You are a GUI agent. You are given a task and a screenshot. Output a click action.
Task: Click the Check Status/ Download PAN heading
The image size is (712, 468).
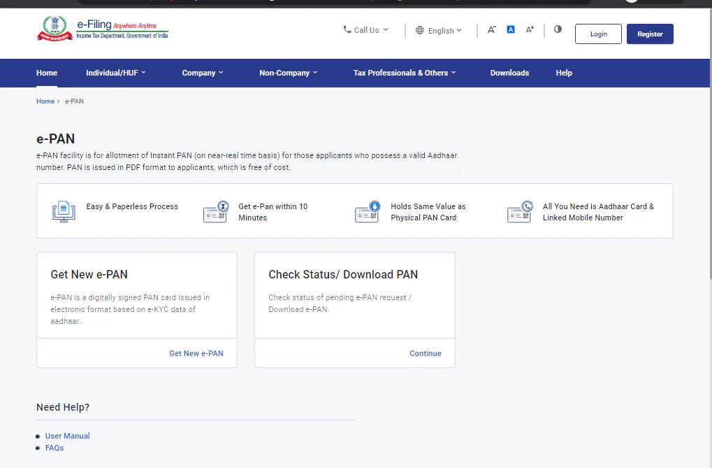click(x=343, y=275)
